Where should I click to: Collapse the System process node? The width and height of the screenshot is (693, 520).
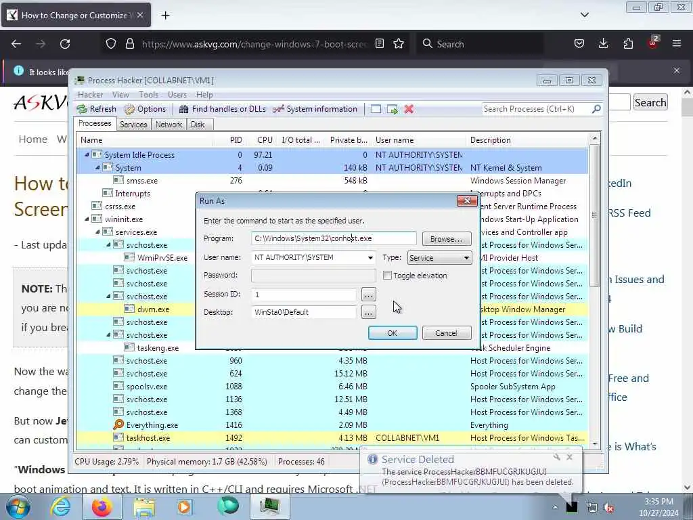(x=97, y=168)
